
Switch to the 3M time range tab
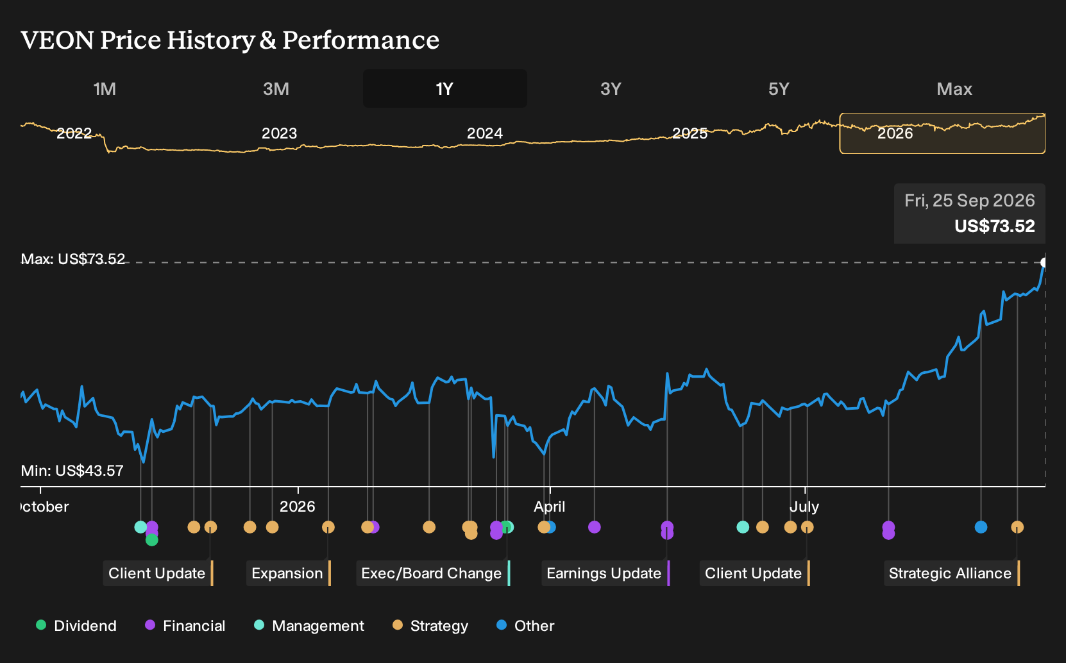pyautogui.click(x=276, y=88)
